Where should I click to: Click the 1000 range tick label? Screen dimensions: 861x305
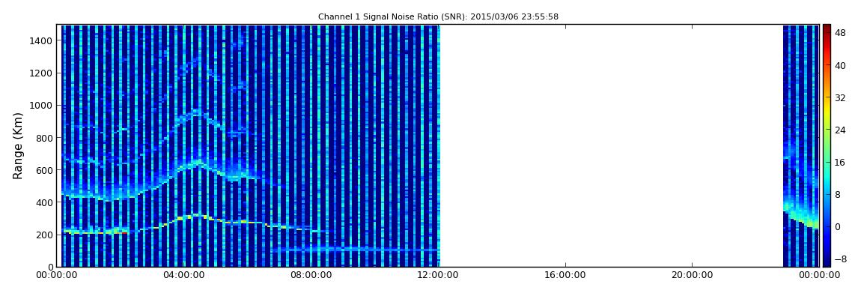(x=41, y=106)
